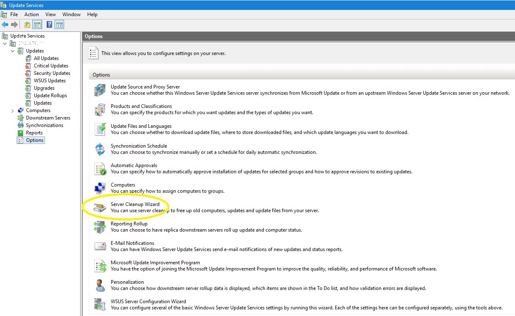Select Update Rollups in the tree

(x=50, y=96)
